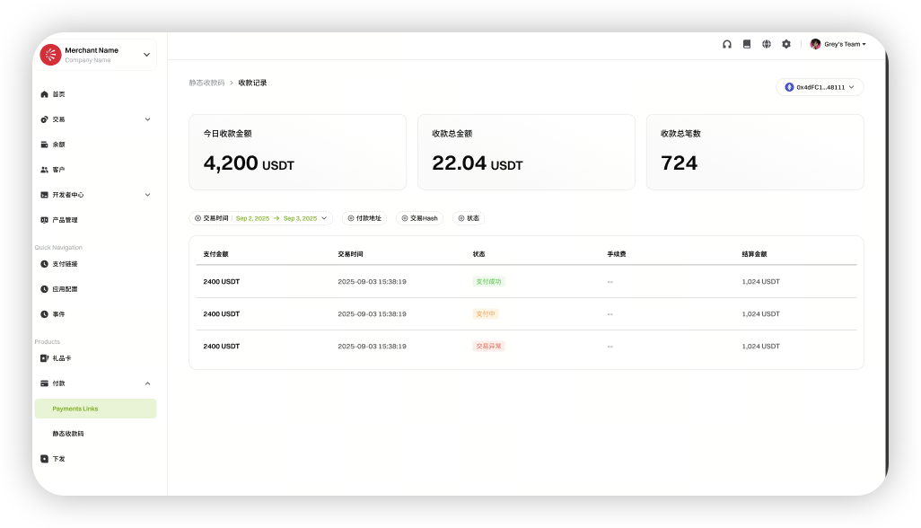Viewport: 921px width, 528px height.
Task: Click the wallet icon beside 余额
Action: [x=44, y=145]
